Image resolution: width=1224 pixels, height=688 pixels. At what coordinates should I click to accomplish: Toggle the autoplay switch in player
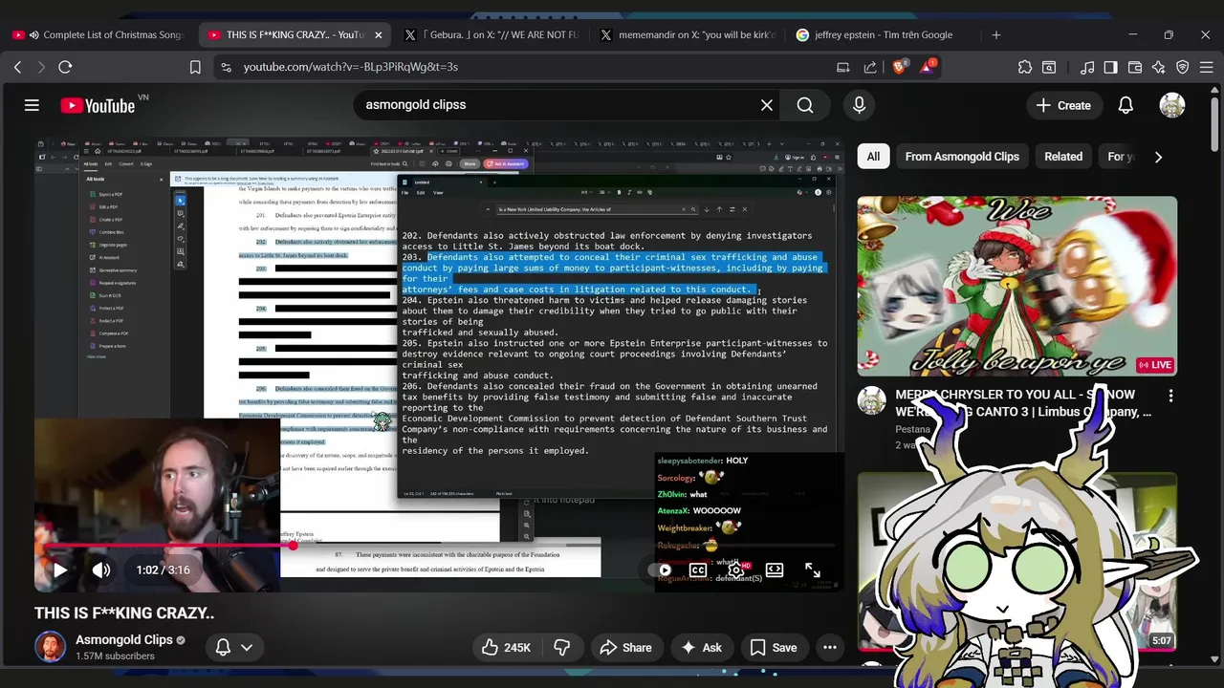(x=660, y=570)
